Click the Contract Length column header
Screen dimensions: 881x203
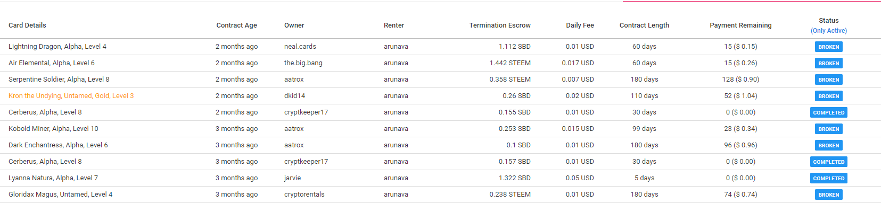(x=644, y=25)
